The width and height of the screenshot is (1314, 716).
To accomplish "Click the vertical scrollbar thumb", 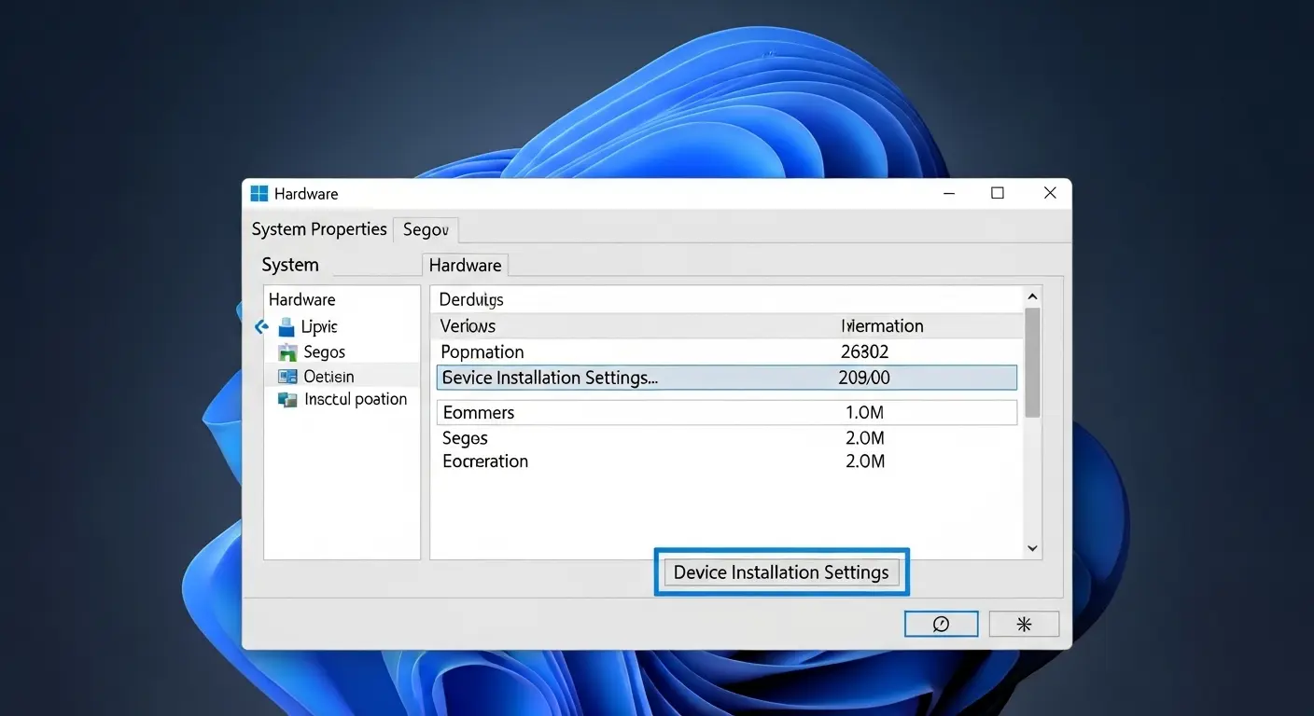I will (x=1032, y=362).
